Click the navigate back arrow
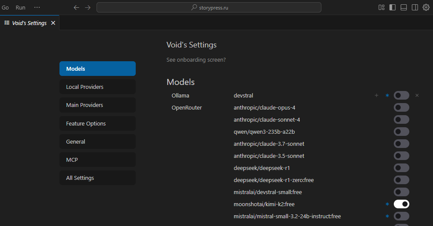 [x=77, y=7]
